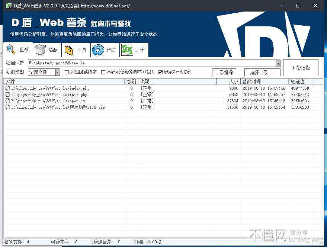Click the D盾 app icon in title bar

(x=9, y=6)
